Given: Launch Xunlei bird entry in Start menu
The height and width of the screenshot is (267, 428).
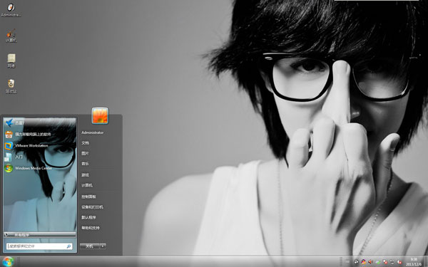Looking at the screenshot, I should (x=40, y=123).
